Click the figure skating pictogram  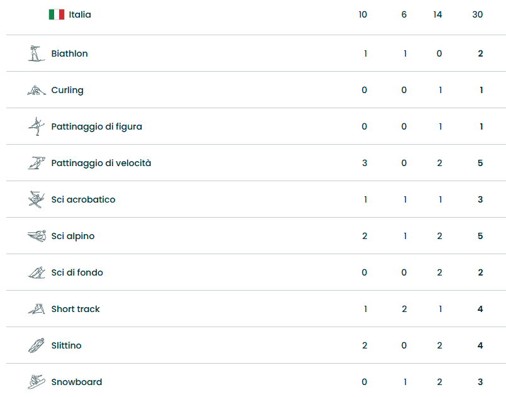pyautogui.click(x=37, y=126)
